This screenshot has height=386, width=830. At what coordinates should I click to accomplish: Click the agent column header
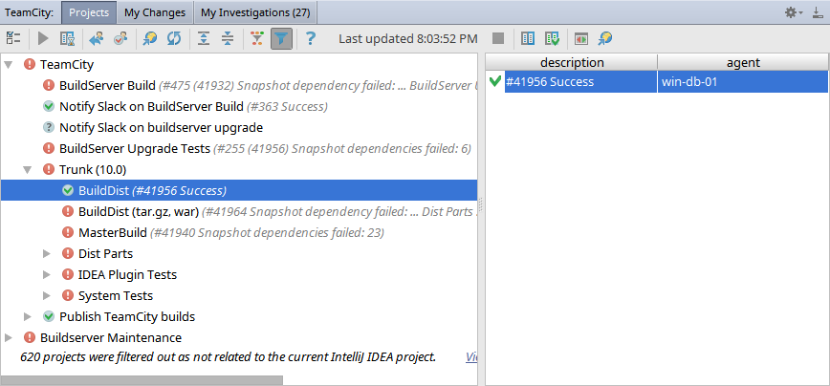coord(743,62)
